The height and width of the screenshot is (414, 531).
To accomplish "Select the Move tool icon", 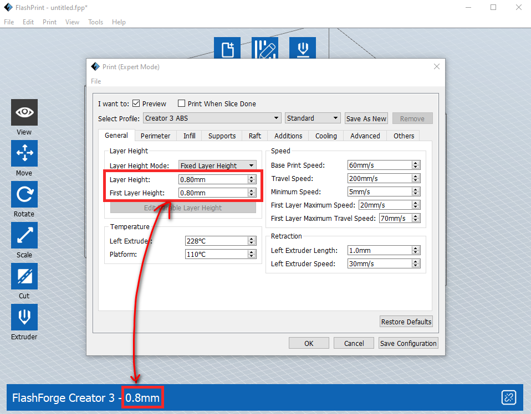I will click(x=24, y=153).
